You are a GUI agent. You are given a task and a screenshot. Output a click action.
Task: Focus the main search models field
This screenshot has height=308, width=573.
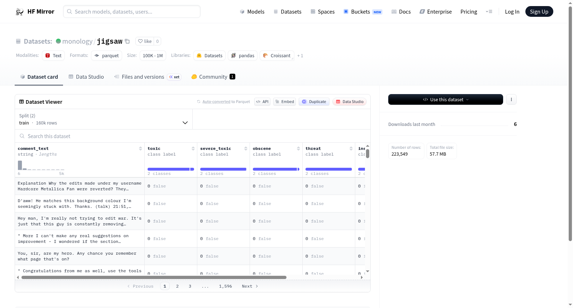(132, 11)
